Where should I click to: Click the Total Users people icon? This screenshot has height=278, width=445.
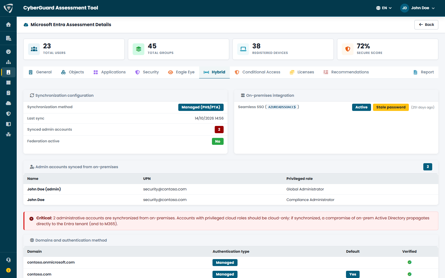pos(34,49)
